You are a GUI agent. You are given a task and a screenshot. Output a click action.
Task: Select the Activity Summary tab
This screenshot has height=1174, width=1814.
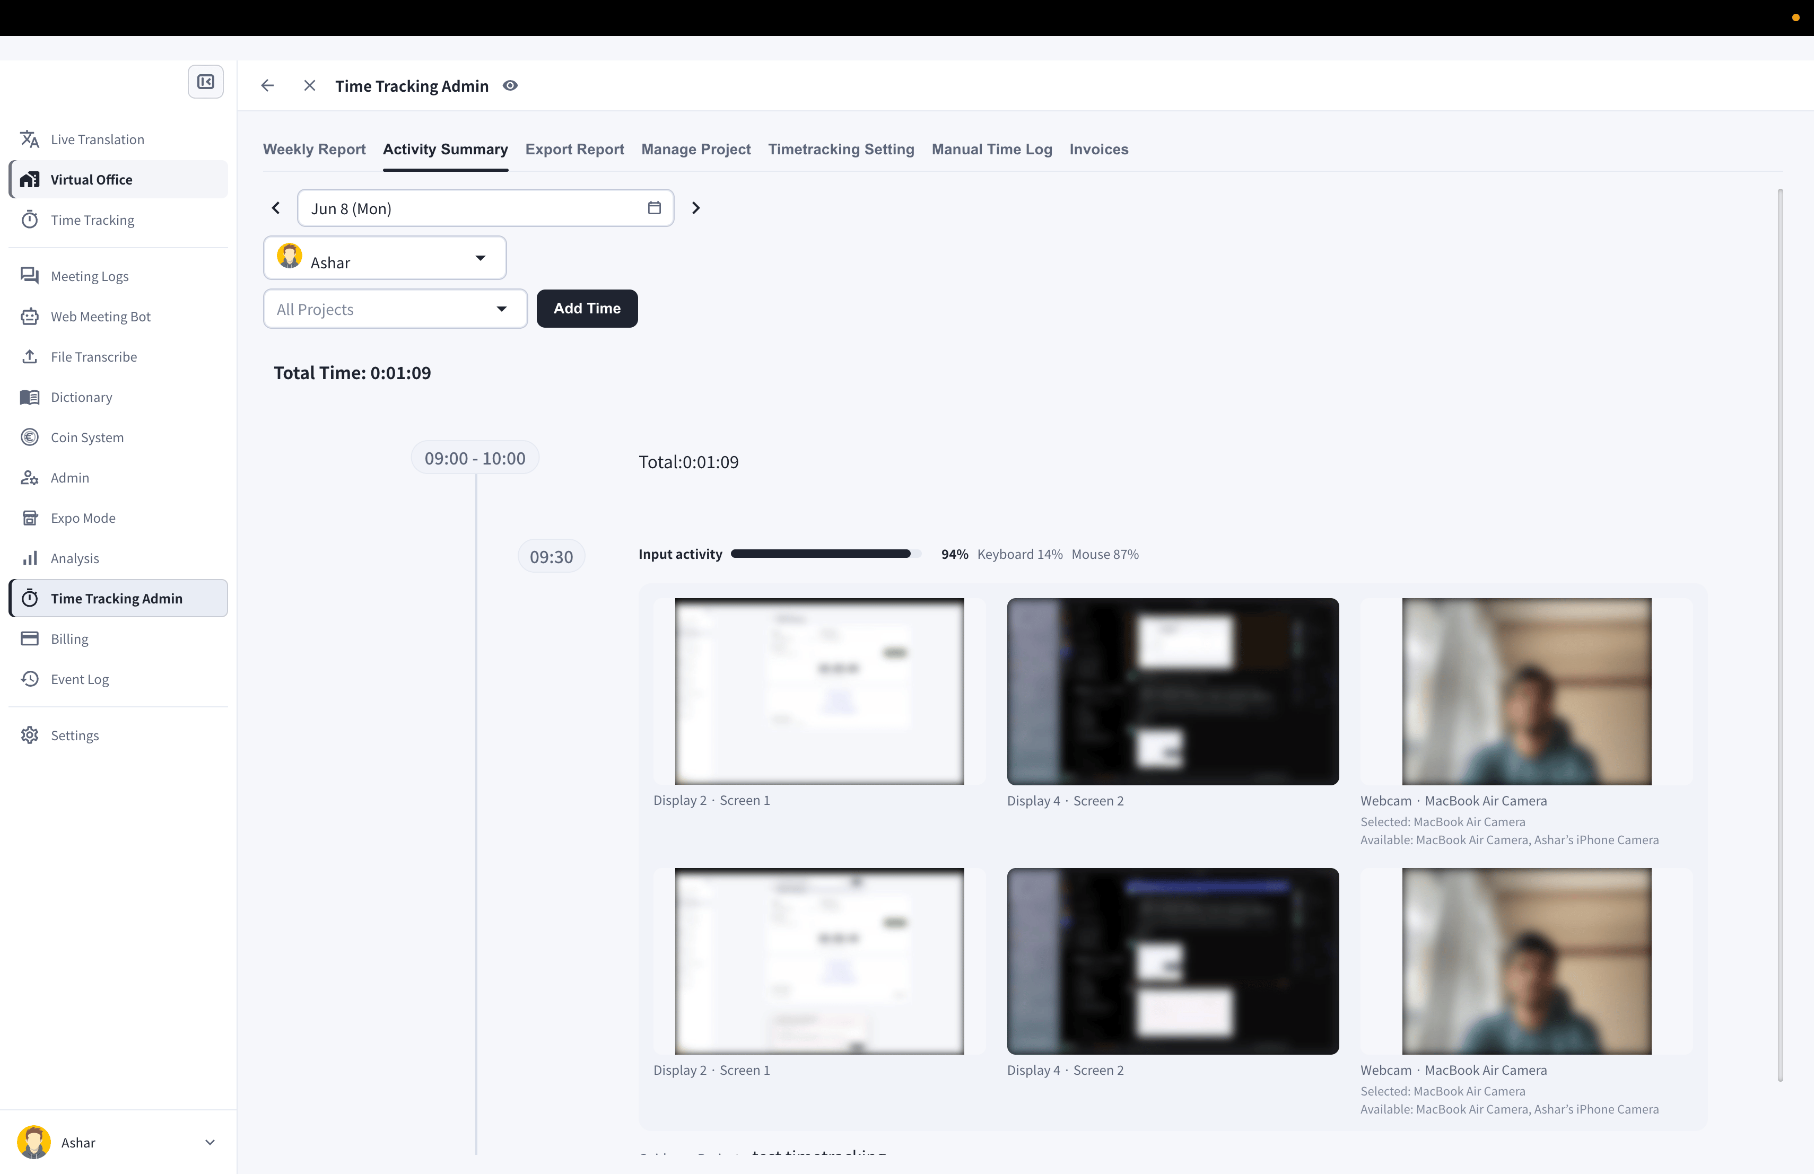click(x=445, y=150)
